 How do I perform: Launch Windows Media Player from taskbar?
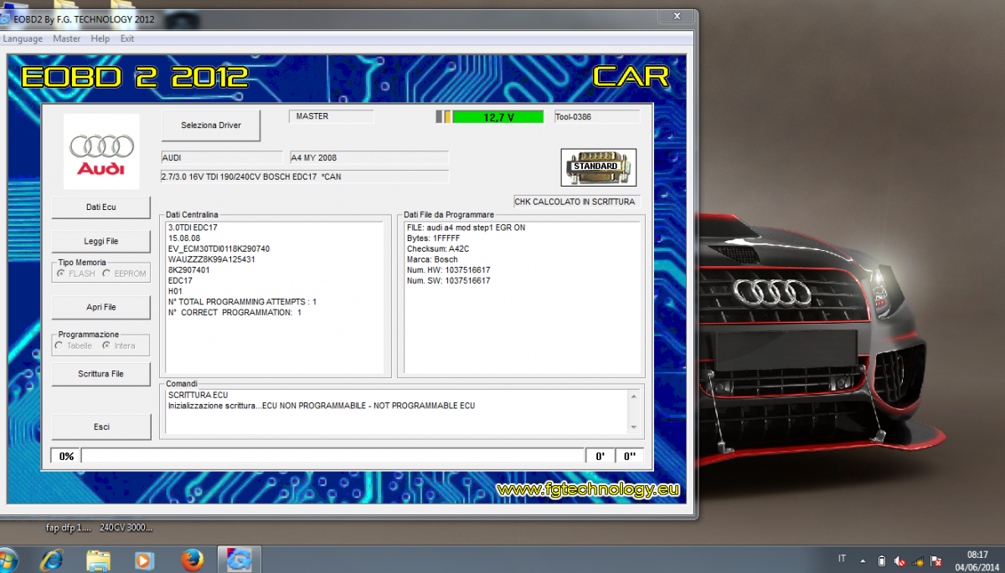[145, 560]
